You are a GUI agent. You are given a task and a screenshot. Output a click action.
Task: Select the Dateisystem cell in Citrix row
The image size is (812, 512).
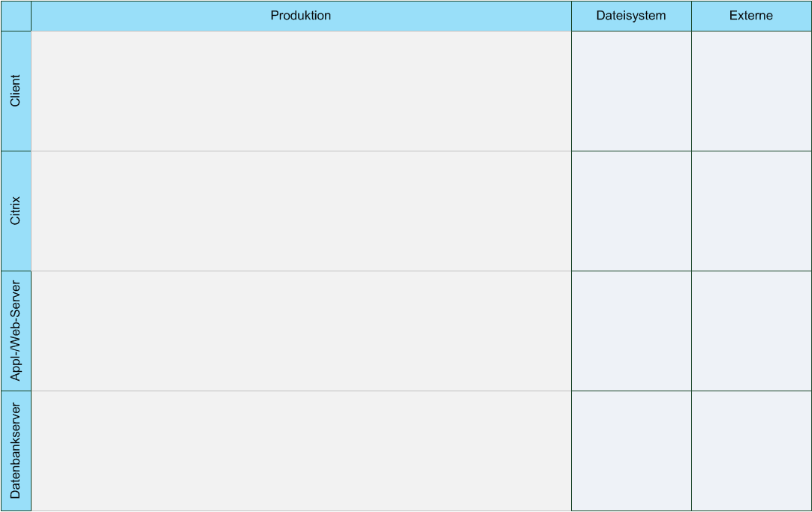coord(631,211)
